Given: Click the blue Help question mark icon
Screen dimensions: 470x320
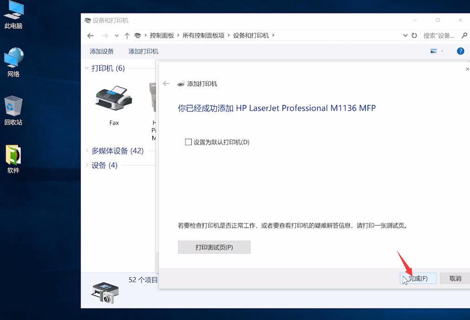Looking at the screenshot, I should click(x=460, y=51).
